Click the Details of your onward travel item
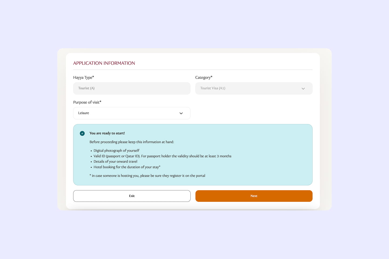389x259 pixels. 115,162
